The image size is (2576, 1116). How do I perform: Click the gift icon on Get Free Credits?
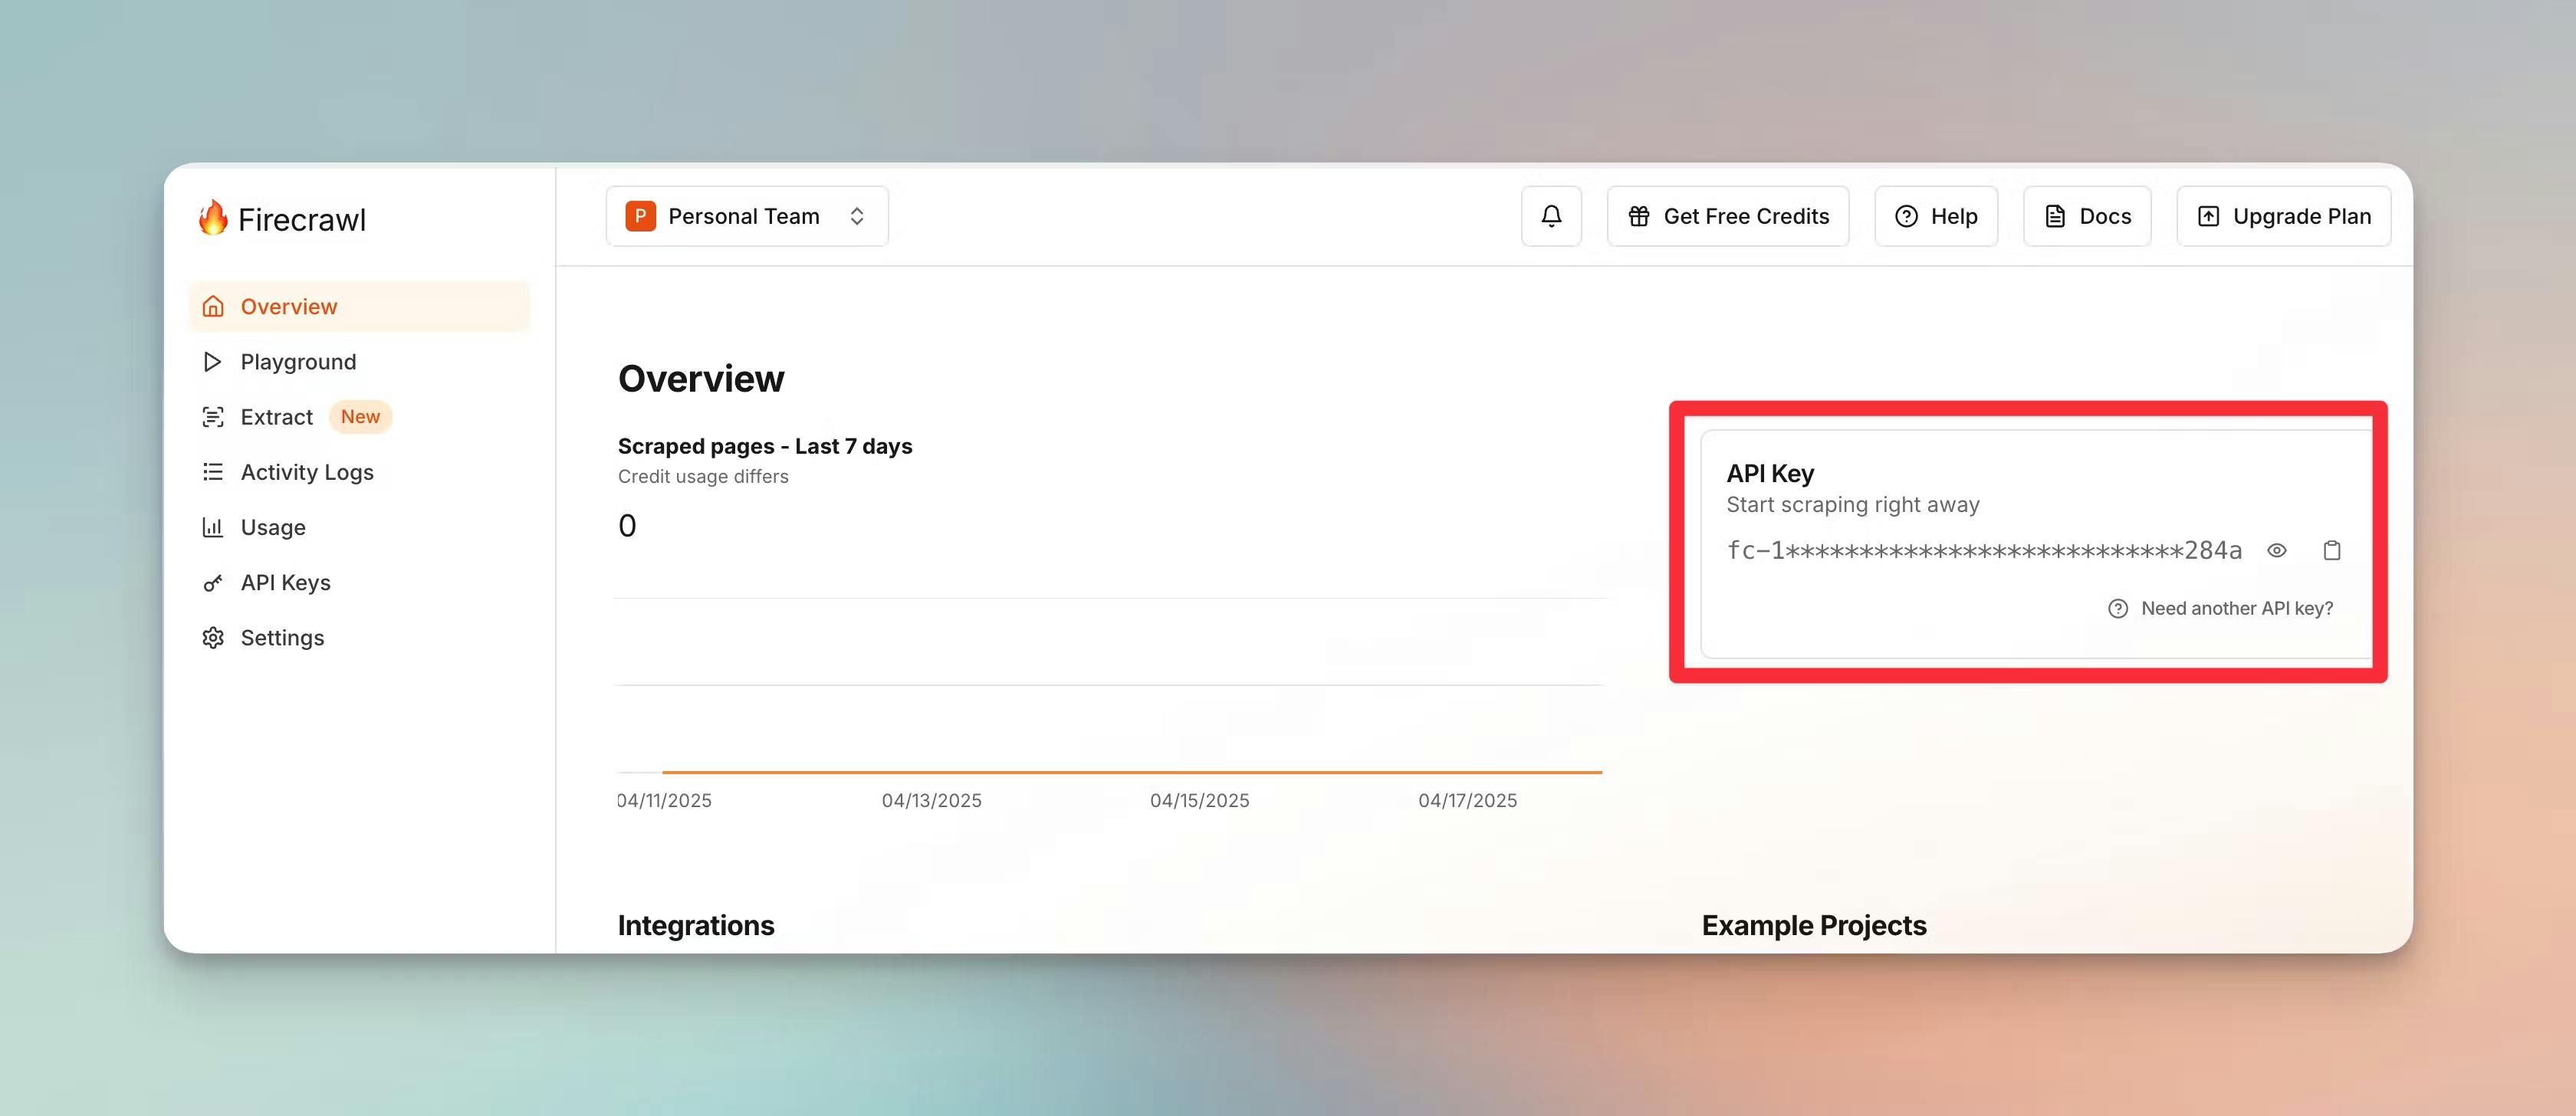point(1638,216)
